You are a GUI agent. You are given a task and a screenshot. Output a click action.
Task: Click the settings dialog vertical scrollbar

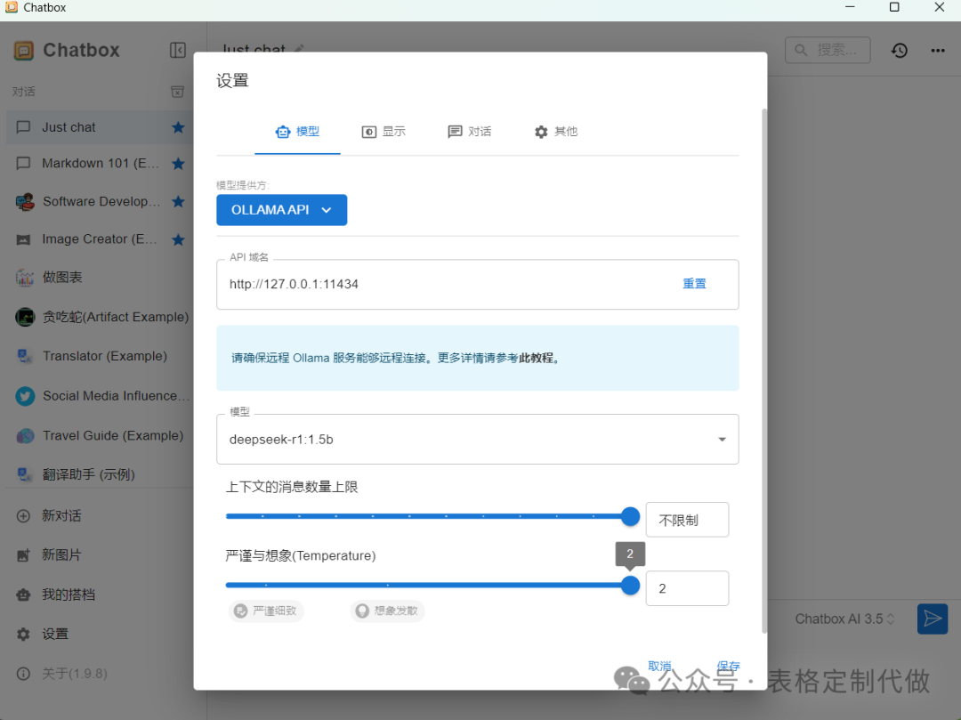(x=764, y=371)
